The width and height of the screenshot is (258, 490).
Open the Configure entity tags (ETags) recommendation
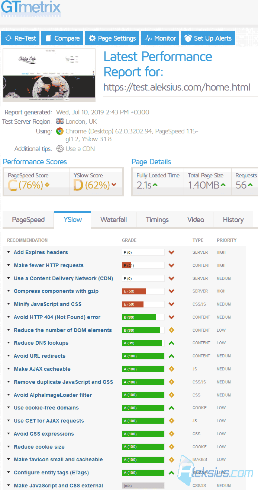[51, 472]
